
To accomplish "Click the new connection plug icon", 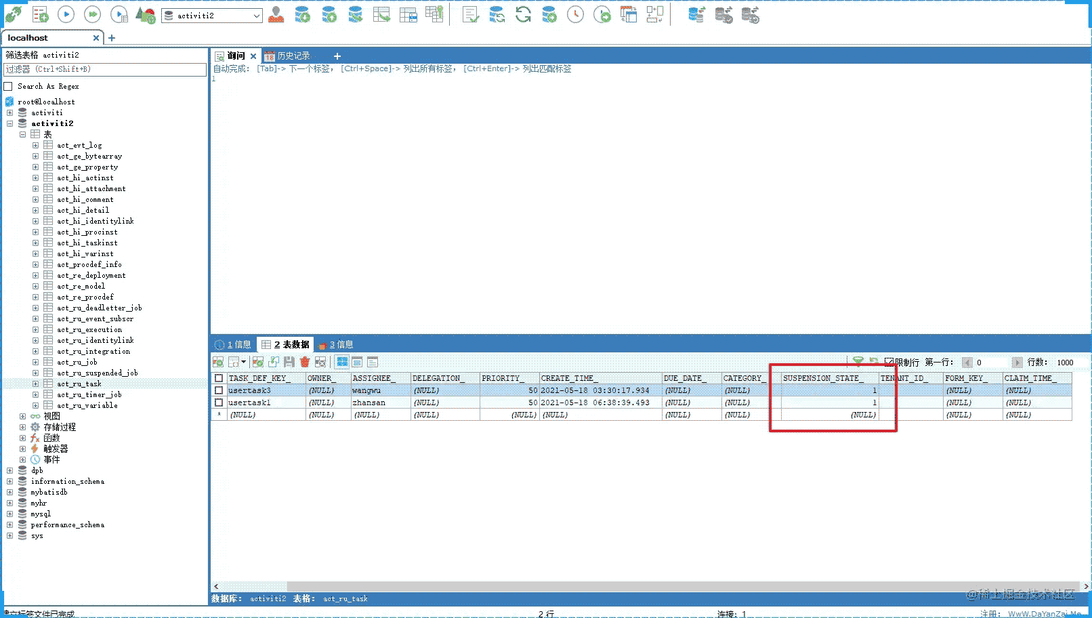I will tap(13, 14).
